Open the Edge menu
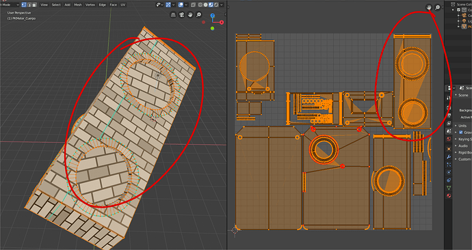This screenshot has width=472, height=250. (103, 5)
